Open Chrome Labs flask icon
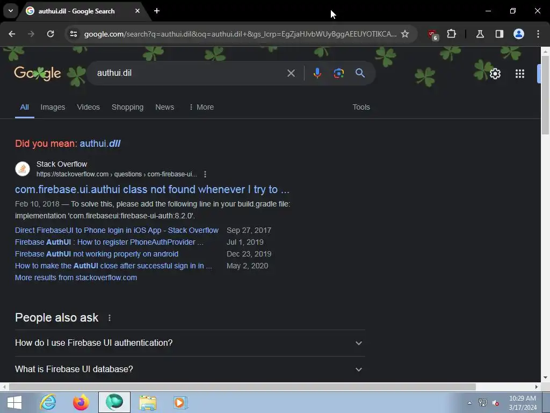Viewport: 550px width, 413px height. point(480,34)
